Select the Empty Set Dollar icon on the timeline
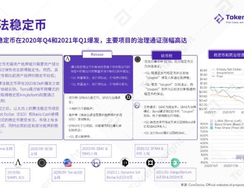Image resolution: width=244 pixels, height=188 pixels. tap(42, 163)
